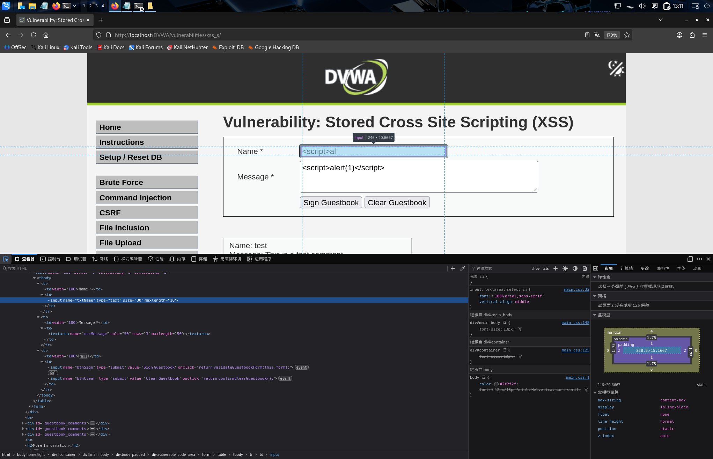Open Firefox extensions puzzle icon
The height and width of the screenshot is (459, 713).
pos(692,35)
